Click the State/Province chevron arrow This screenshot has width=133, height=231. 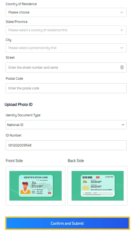122,30
